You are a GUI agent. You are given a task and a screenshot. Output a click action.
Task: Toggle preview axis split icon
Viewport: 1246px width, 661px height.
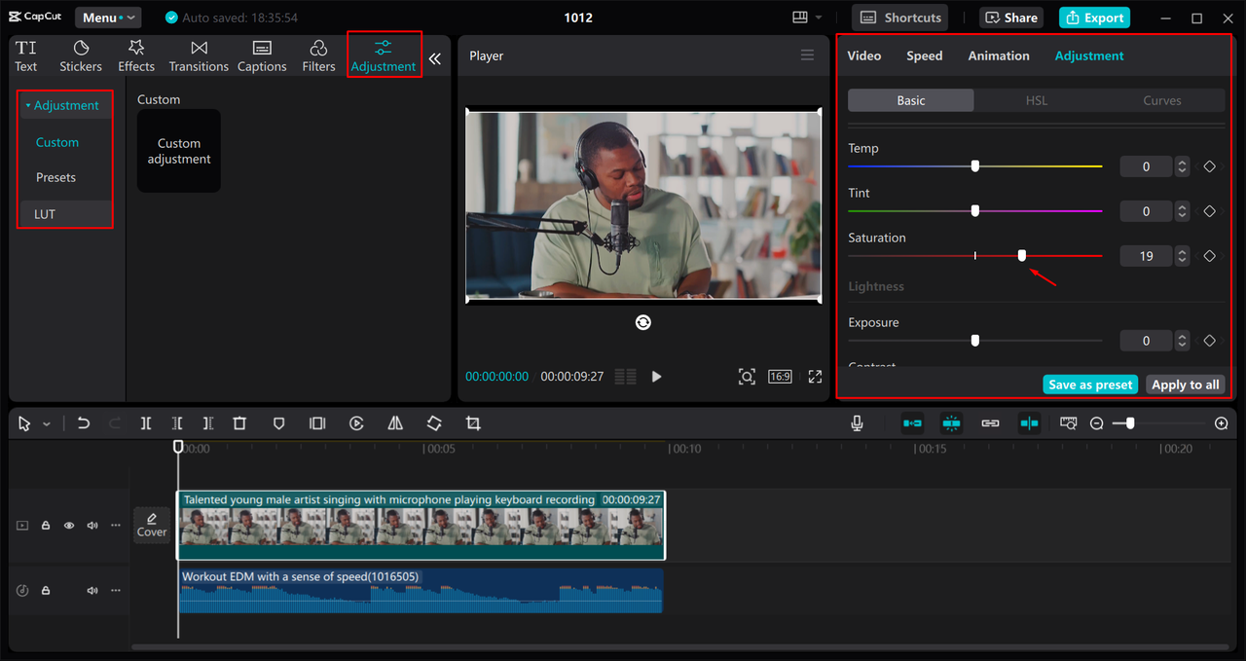[1030, 423]
